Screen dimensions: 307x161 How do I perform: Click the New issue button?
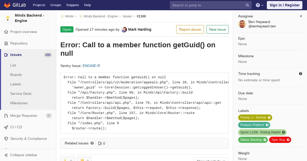coord(217,29)
